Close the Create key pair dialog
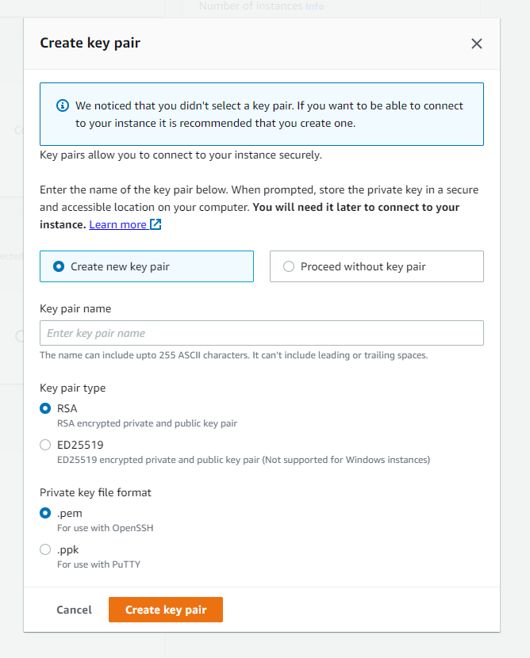This screenshot has width=530, height=658. (x=477, y=44)
